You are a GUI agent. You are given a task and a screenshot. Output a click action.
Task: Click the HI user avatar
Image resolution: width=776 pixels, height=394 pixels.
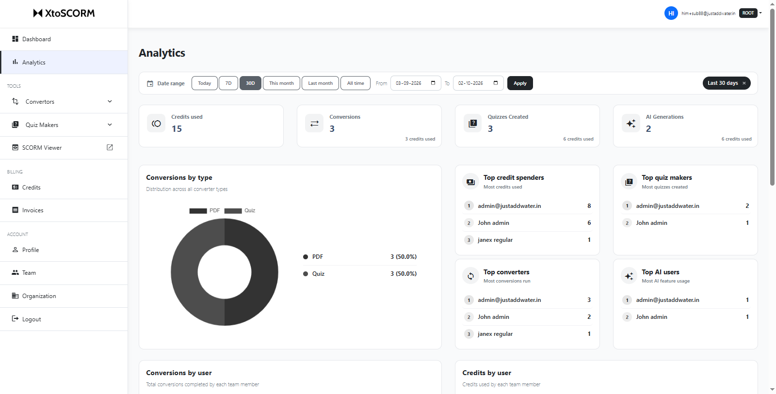(x=671, y=13)
